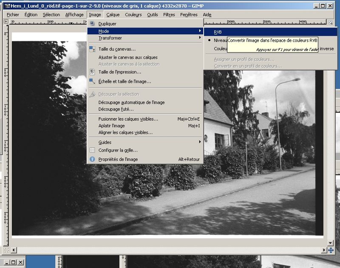Click the Taille du canevas icon
The width and height of the screenshot is (340, 268).
point(92,49)
